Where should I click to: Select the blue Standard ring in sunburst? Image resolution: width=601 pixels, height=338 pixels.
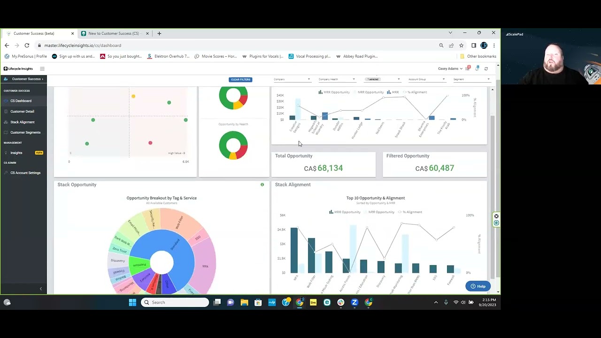[176, 245]
